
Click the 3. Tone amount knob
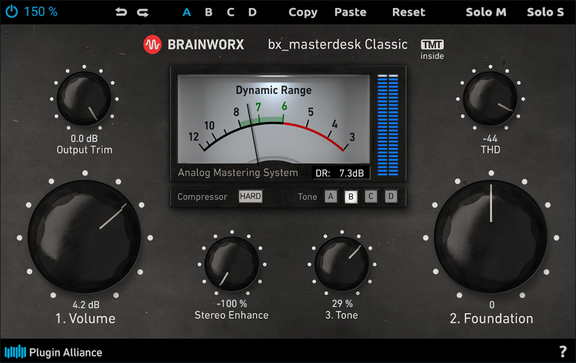tap(342, 264)
